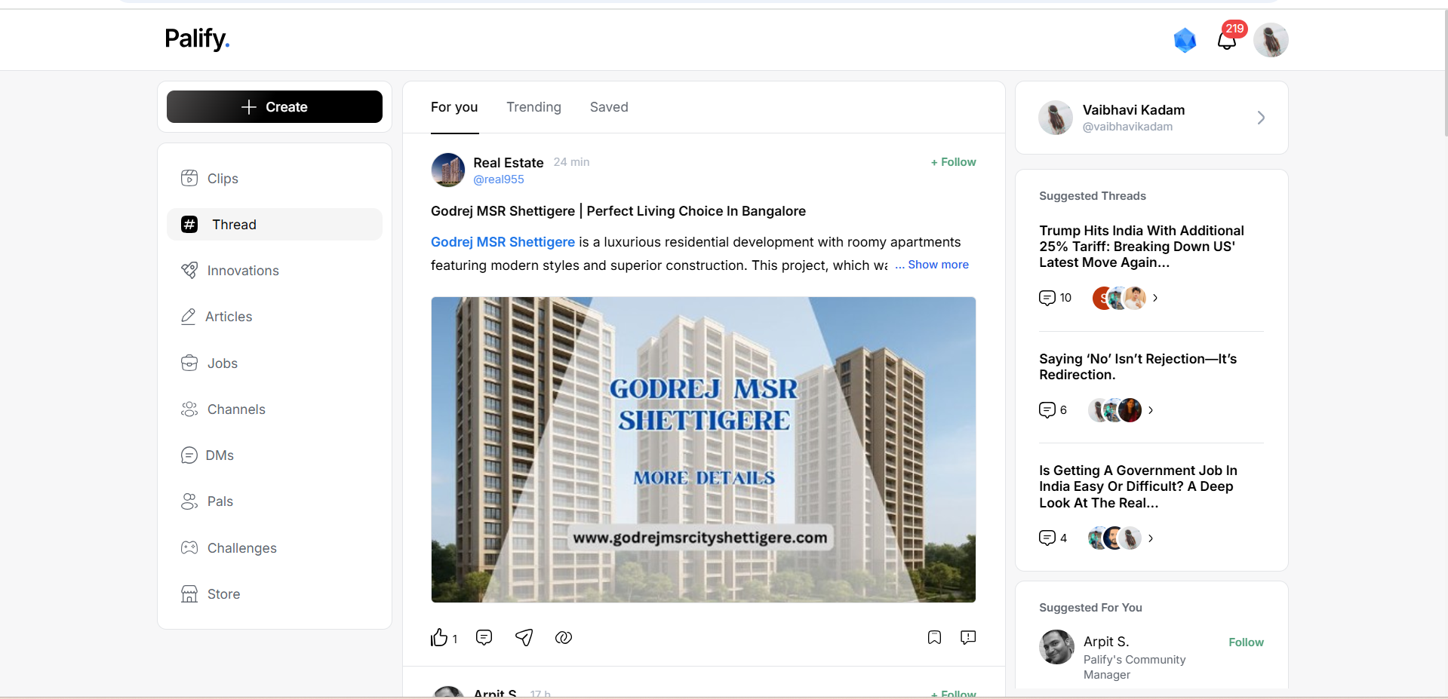Open the Challenges gamepad icon
Image resolution: width=1448 pixels, height=699 pixels.
(189, 547)
